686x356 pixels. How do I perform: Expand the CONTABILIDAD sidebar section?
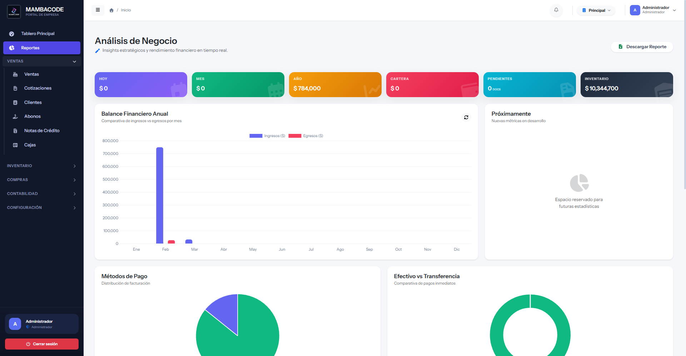(42, 194)
